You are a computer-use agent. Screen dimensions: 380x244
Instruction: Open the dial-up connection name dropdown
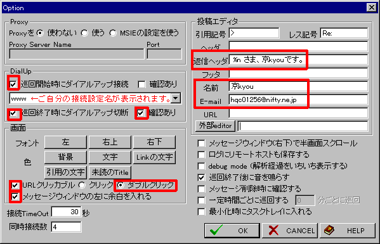point(176,98)
